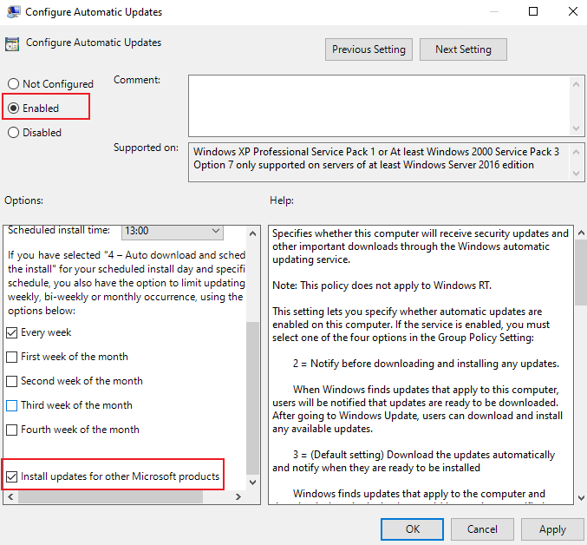Image resolution: width=587 pixels, height=545 pixels.
Task: Select the Not Configured radio button
Action: (x=14, y=84)
